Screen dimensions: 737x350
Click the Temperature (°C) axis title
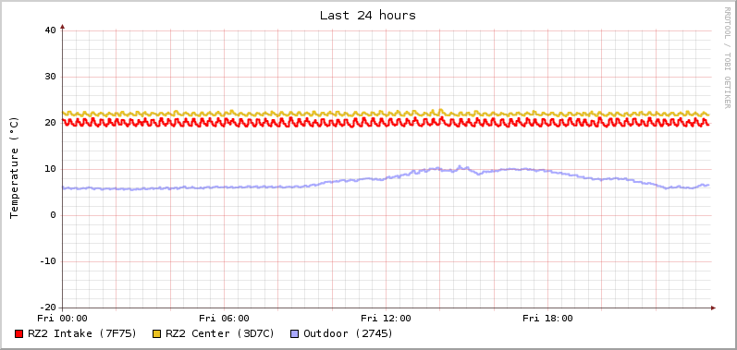pos(15,168)
